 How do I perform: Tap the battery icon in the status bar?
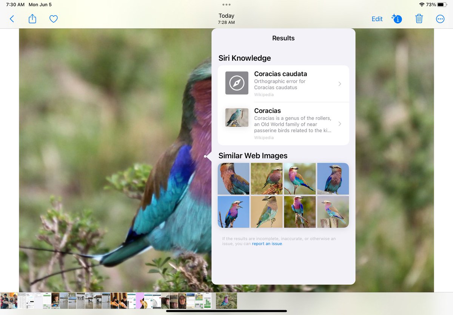point(442,5)
